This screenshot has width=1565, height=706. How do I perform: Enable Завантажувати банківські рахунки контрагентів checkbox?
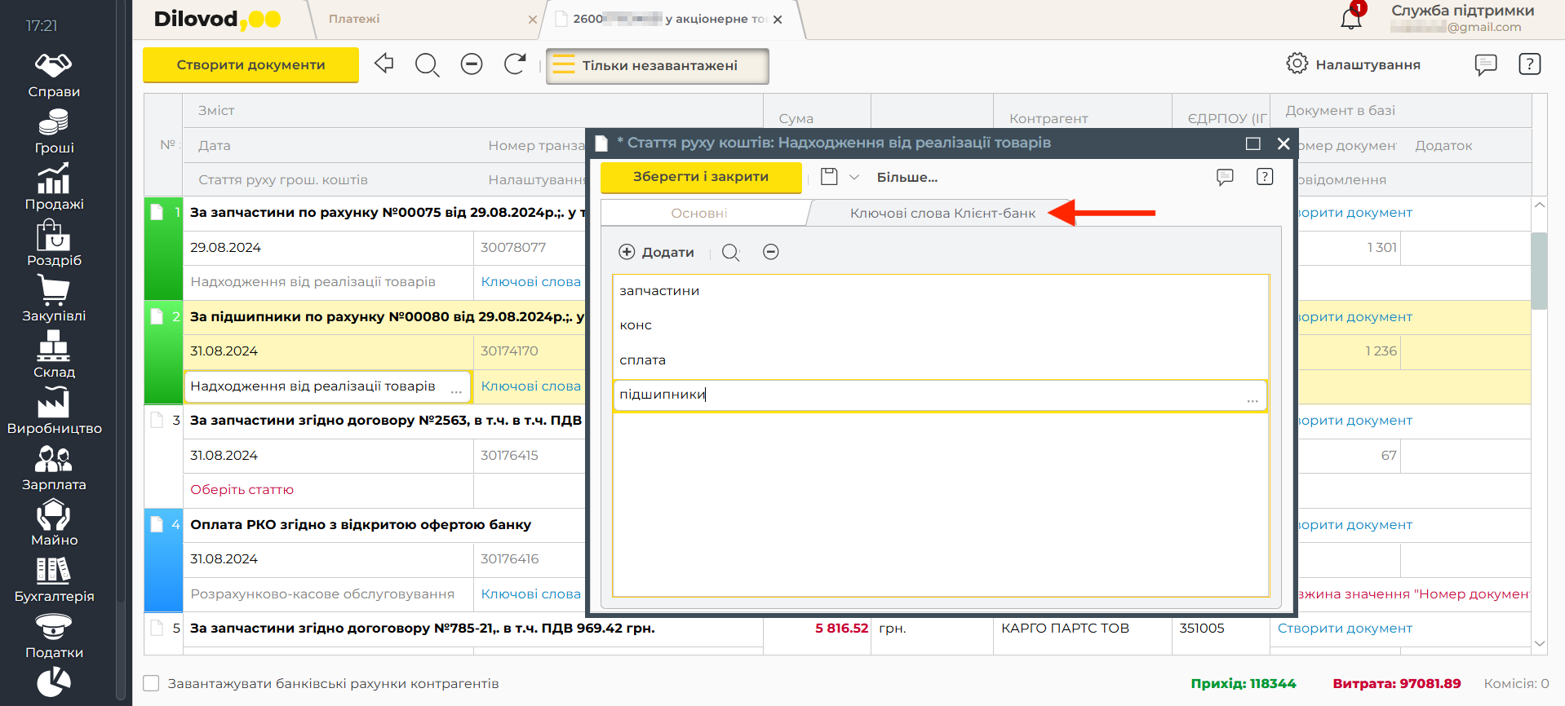point(152,683)
